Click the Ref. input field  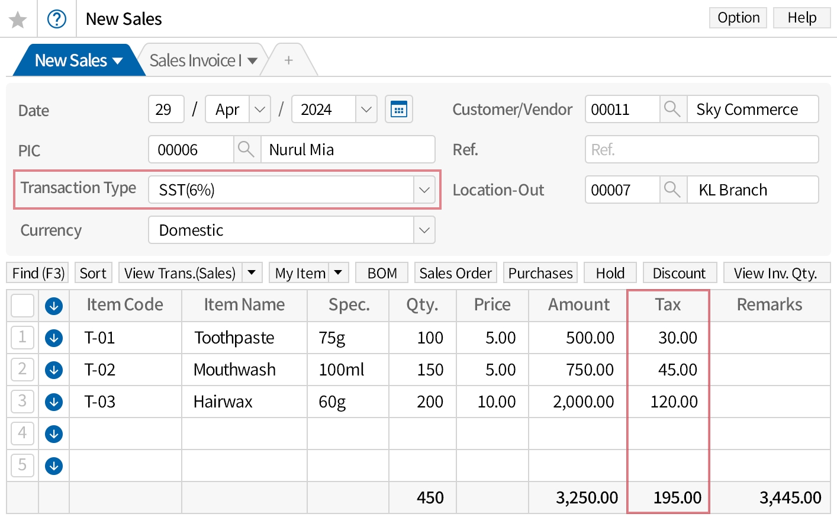701,150
